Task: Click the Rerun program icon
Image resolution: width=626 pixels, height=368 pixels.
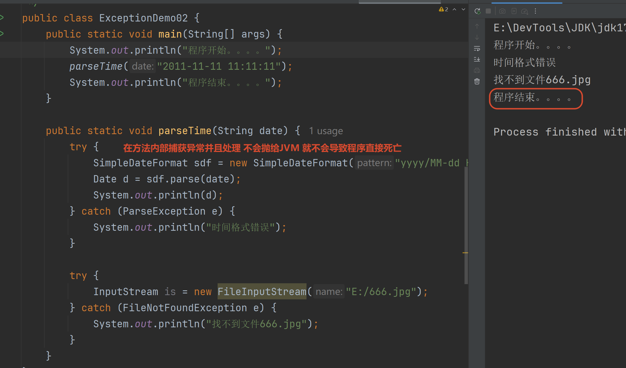Action: tap(477, 11)
